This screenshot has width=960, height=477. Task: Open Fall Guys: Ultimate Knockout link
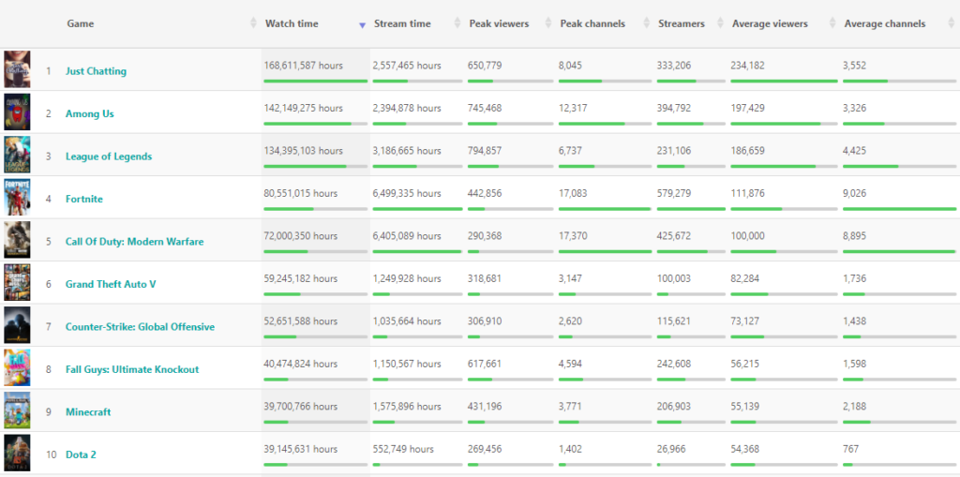132,369
